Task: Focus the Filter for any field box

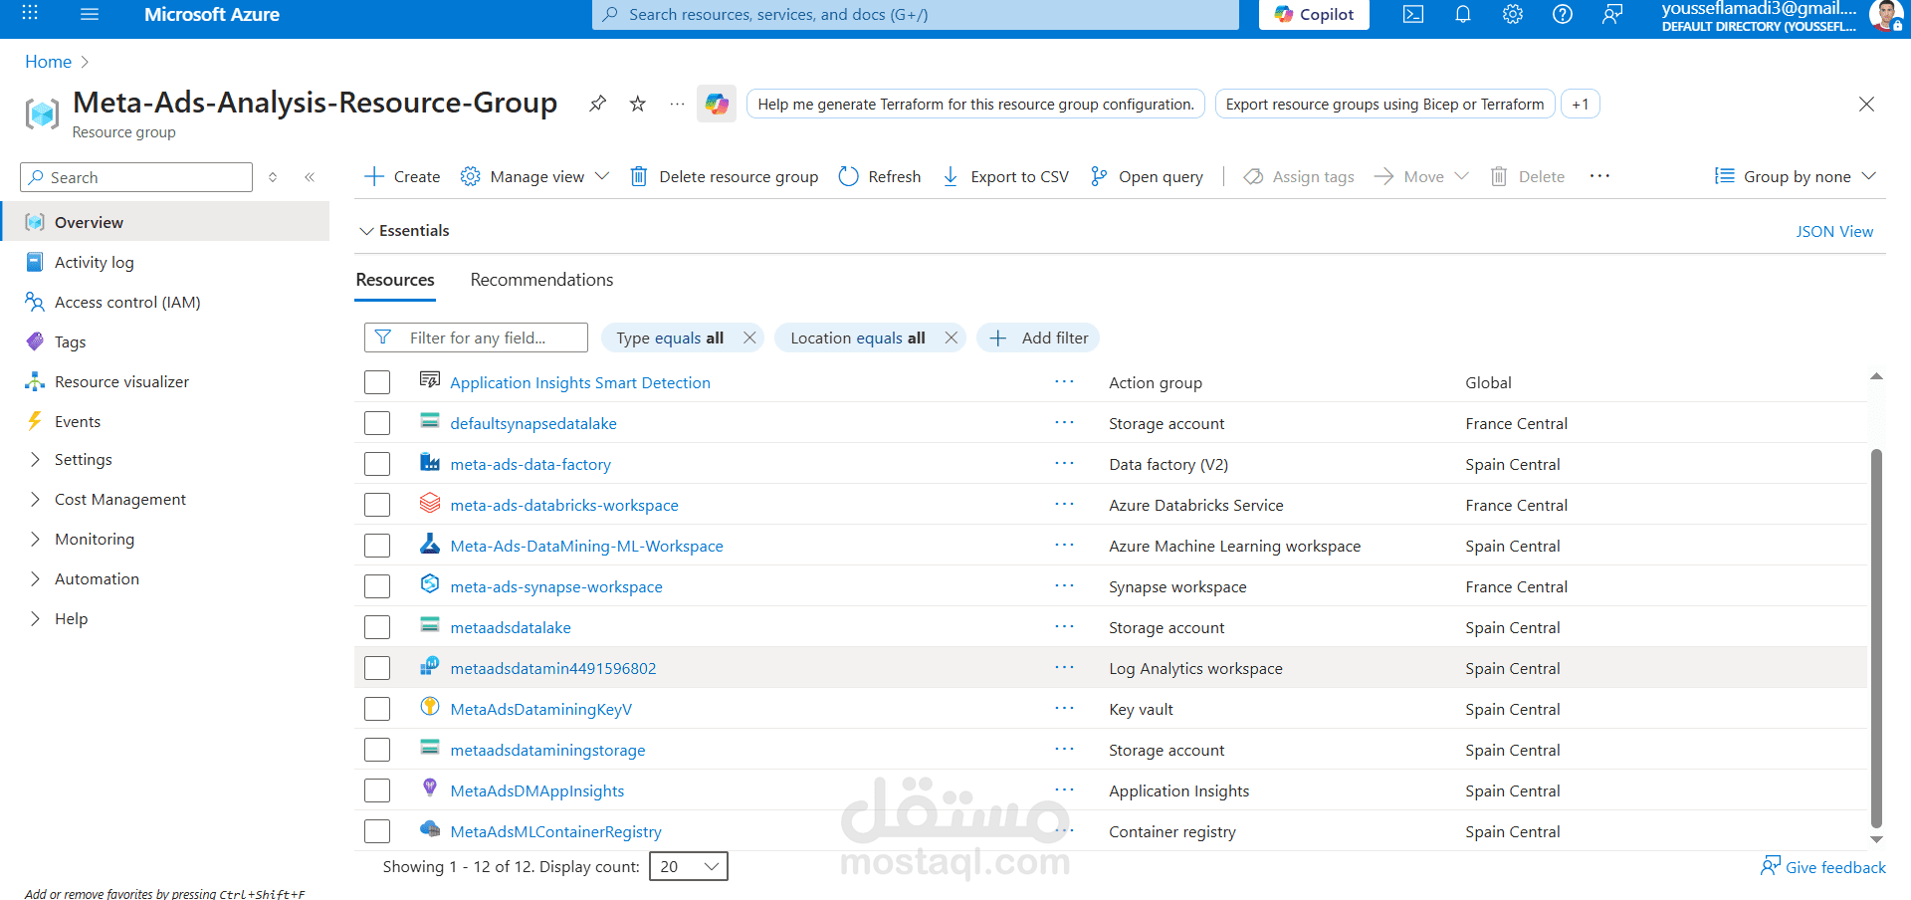Action: click(476, 337)
